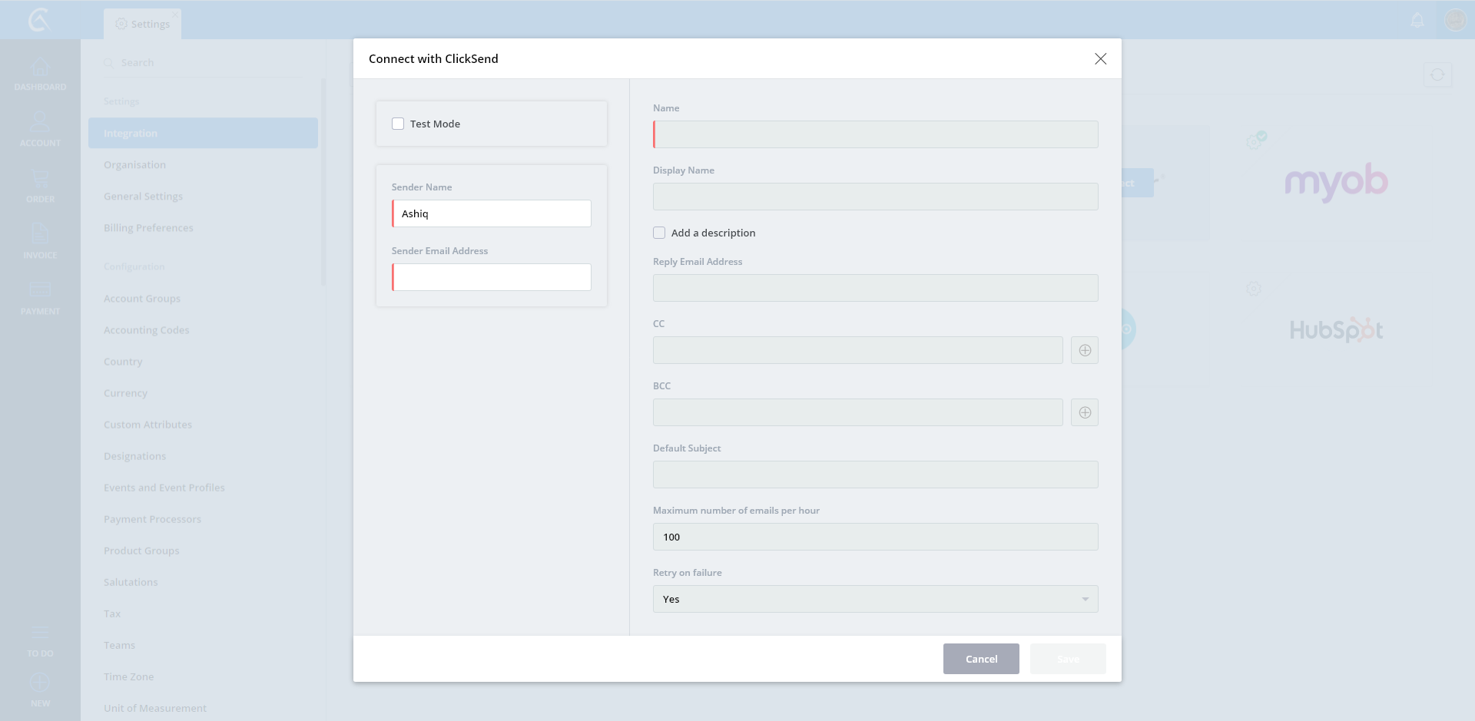This screenshot has width=1475, height=721.
Task: Open the Settings tab
Action: (x=143, y=24)
